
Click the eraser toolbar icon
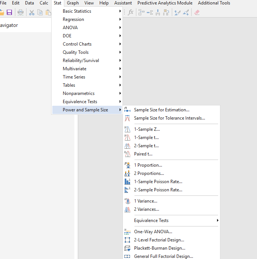click(197, 12)
